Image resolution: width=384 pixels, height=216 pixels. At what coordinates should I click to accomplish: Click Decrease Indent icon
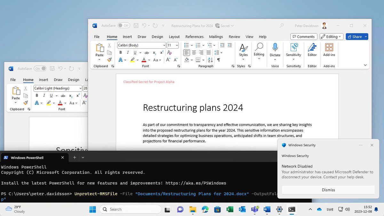[222, 45]
